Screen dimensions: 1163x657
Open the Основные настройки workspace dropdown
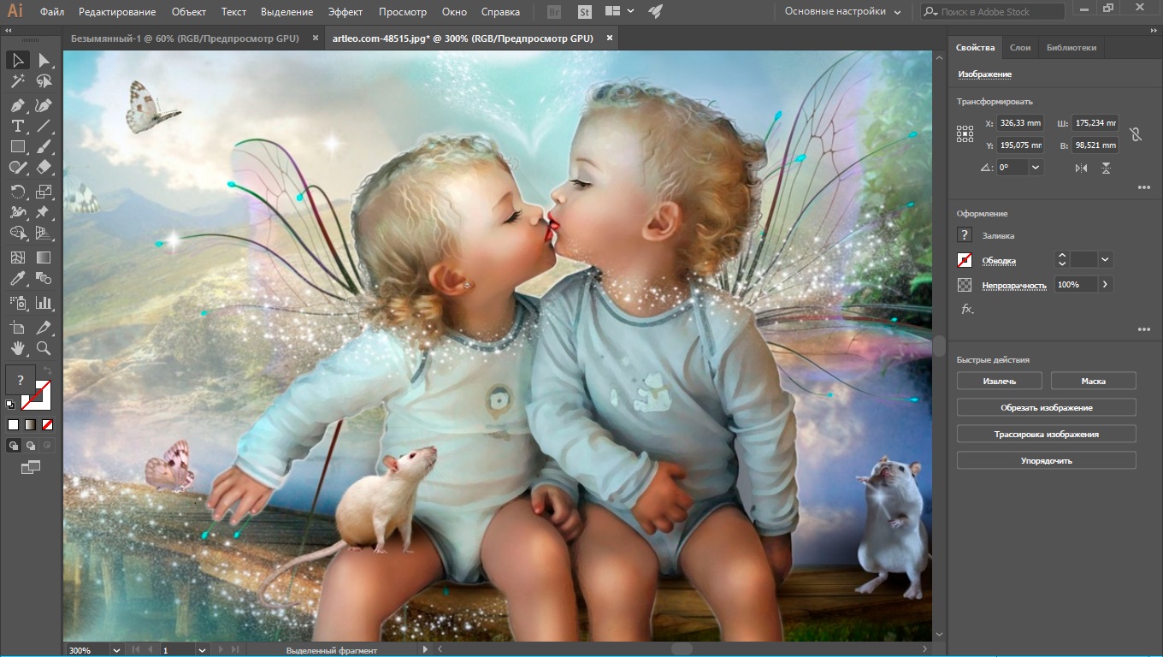click(842, 12)
